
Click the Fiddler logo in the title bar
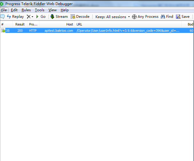(2, 4)
